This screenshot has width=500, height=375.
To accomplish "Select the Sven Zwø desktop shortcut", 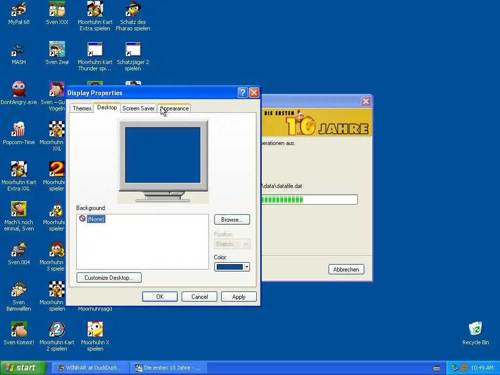I will 57,54.
